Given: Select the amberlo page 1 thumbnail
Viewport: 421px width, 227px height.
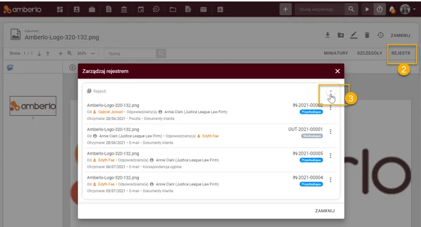Looking at the screenshot, I should point(33,106).
